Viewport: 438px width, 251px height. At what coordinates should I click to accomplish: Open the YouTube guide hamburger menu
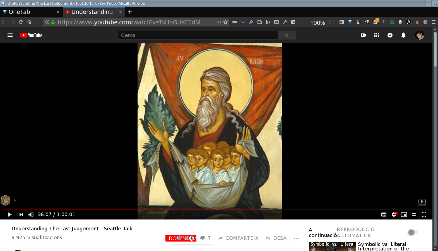[x=10, y=35]
